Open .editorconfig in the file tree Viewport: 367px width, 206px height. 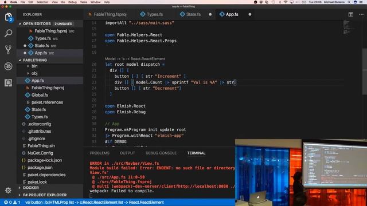[x=39, y=124]
